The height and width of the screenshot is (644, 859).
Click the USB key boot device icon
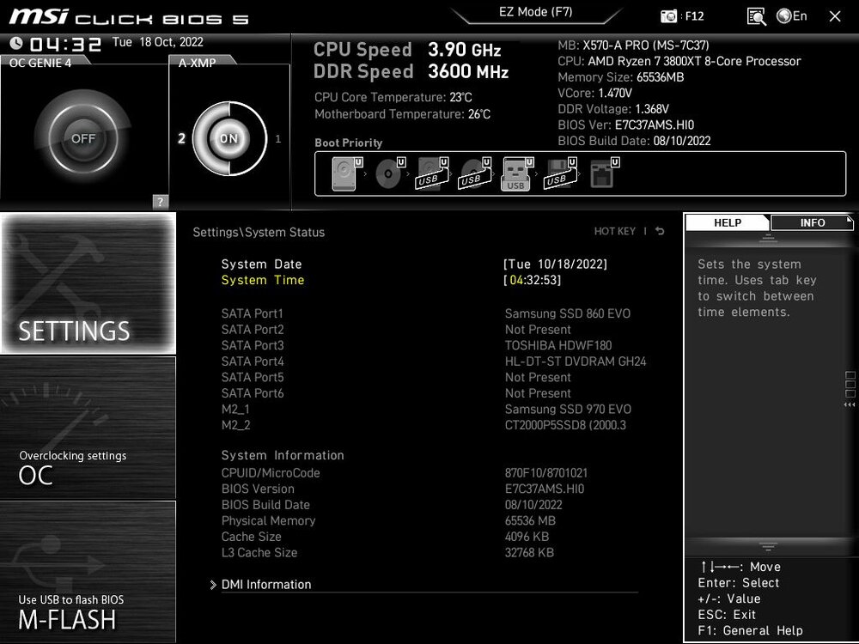515,174
